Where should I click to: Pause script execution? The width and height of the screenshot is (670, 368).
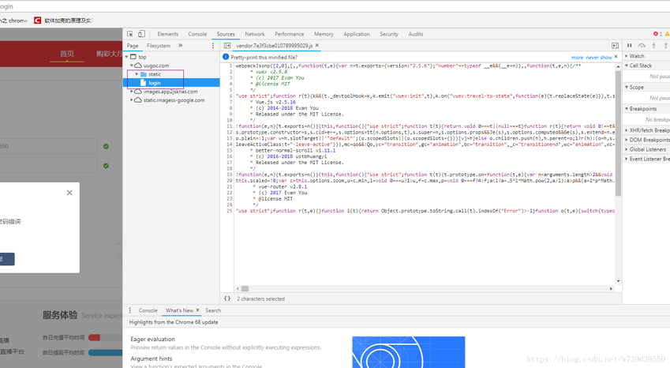pyautogui.click(x=630, y=45)
